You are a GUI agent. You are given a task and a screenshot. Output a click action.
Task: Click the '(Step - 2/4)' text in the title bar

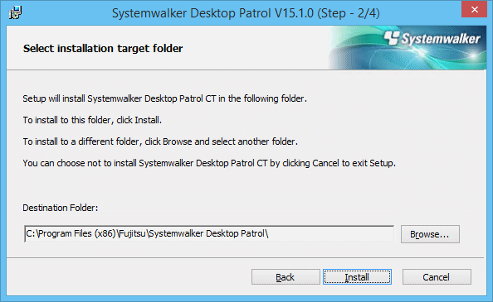349,13
